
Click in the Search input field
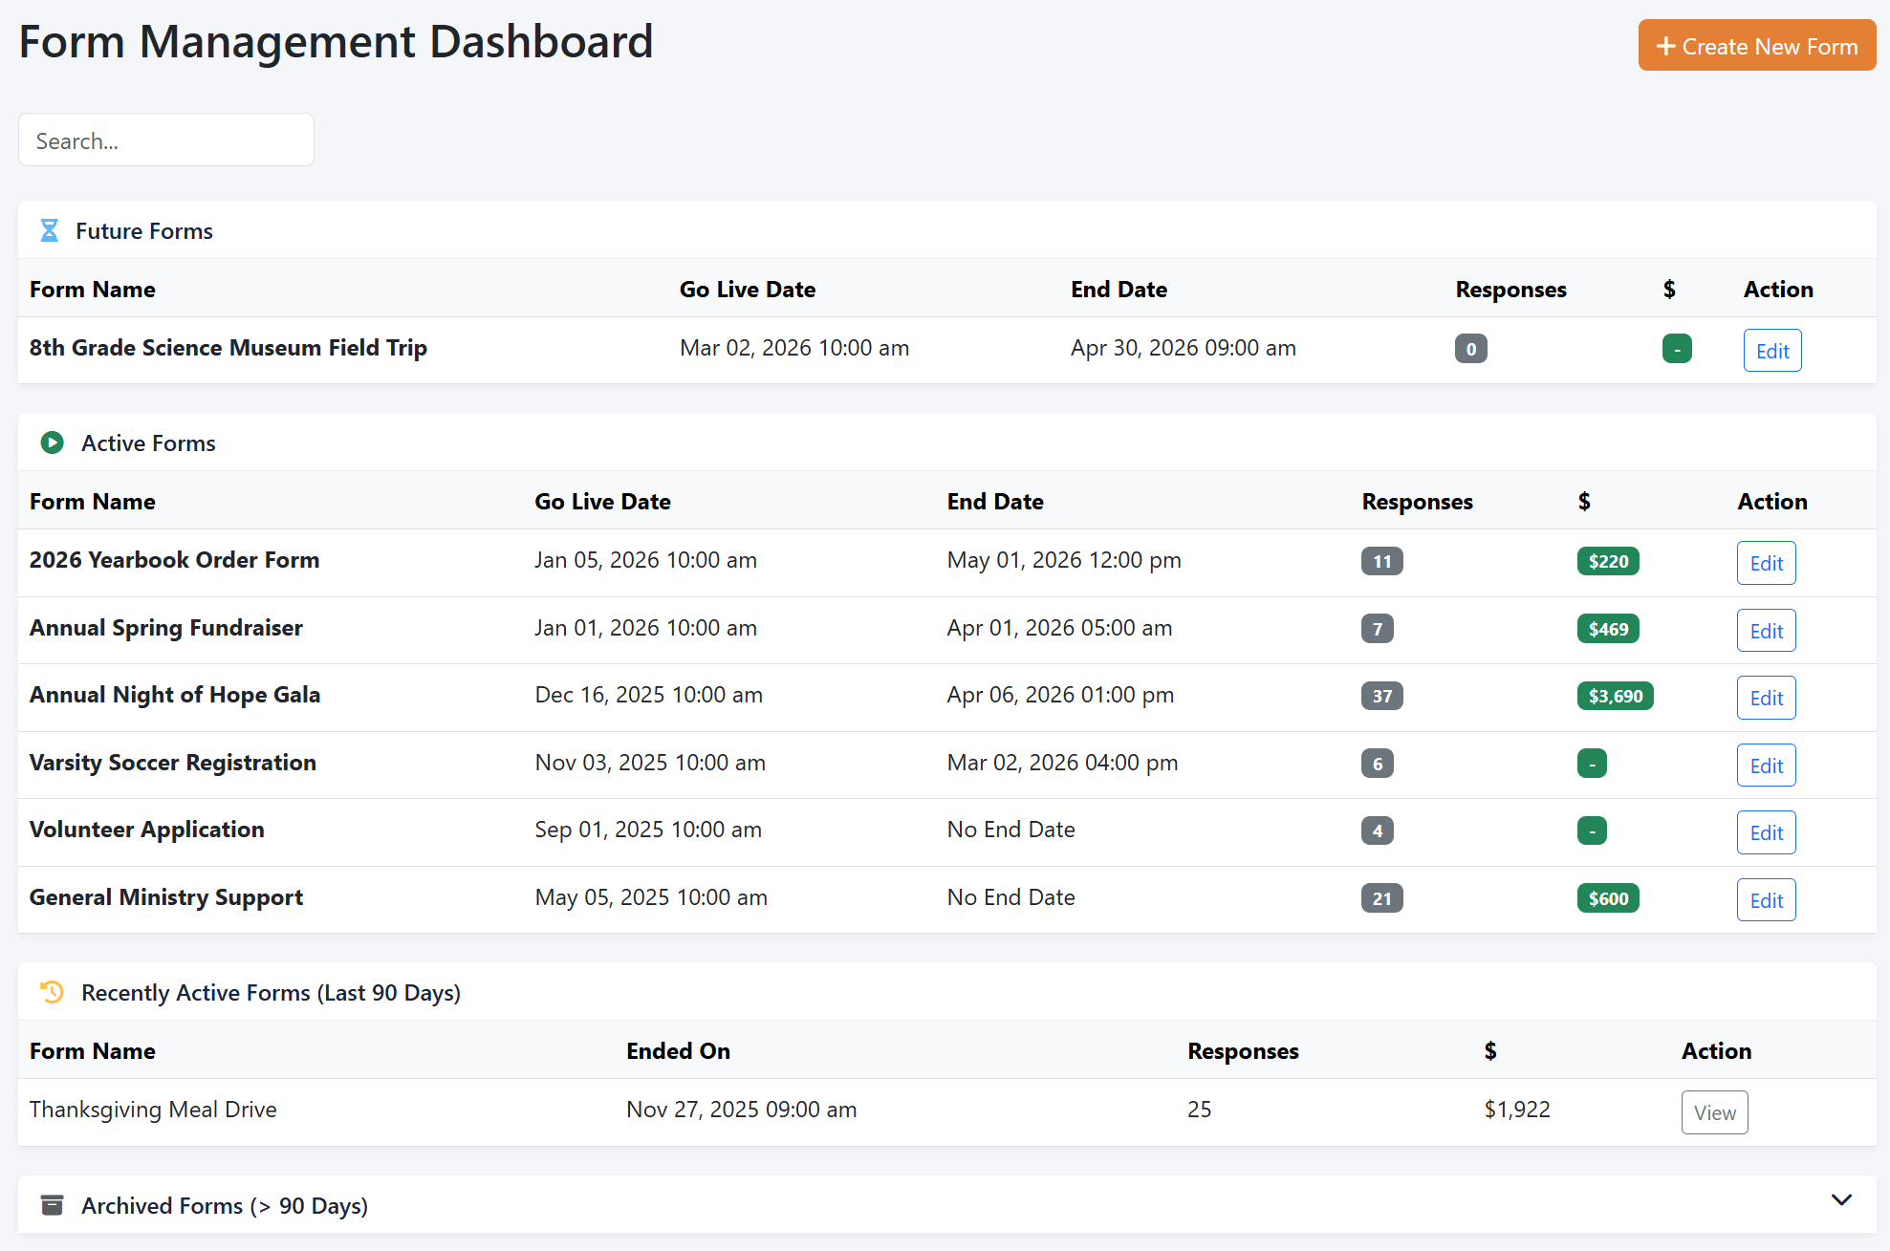[166, 140]
